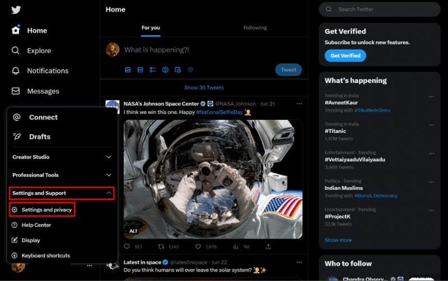The height and width of the screenshot is (281, 448).
Task: Open the astronaut selfie image
Action: [213, 179]
